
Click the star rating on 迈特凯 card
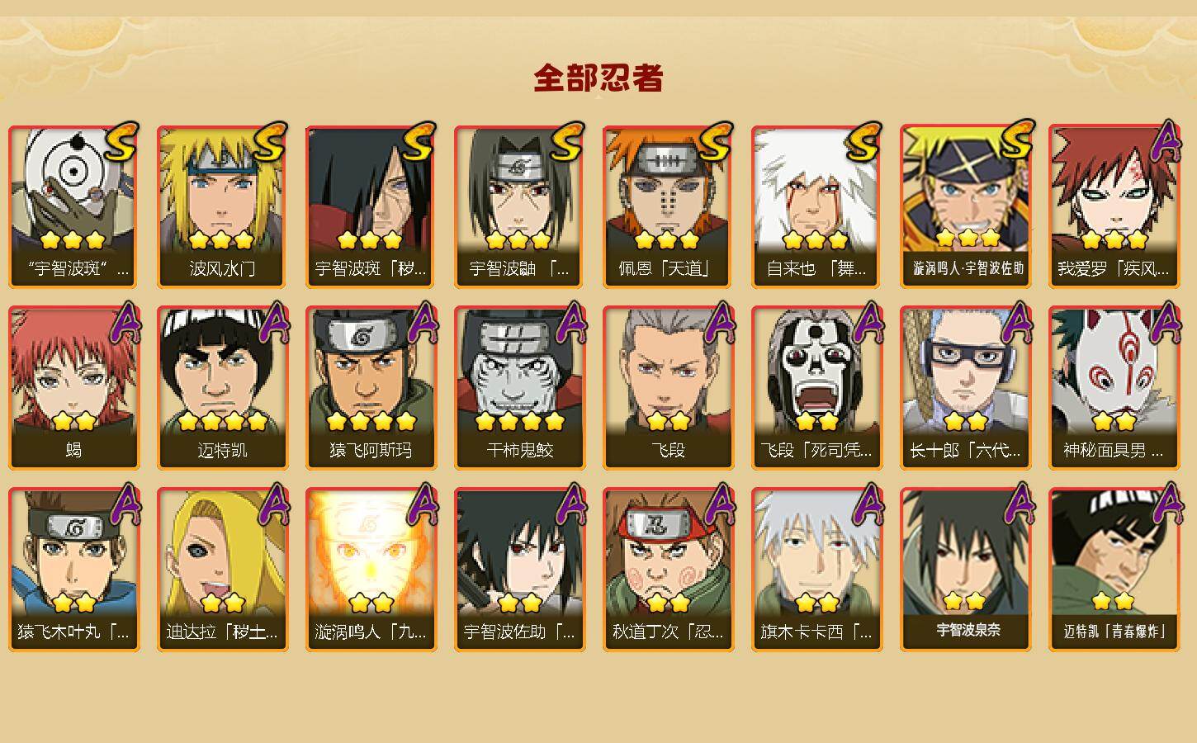pyautogui.click(x=222, y=422)
